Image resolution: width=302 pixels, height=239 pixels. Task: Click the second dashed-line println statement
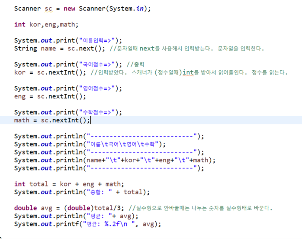pyautogui.click(x=109, y=152)
